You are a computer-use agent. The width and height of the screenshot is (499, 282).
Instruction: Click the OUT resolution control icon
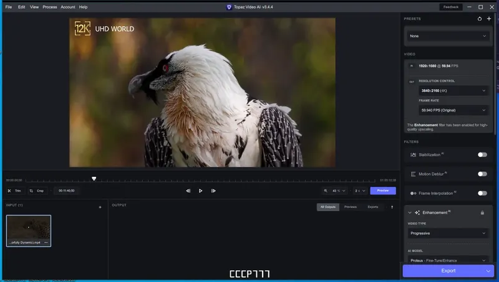[x=412, y=82]
